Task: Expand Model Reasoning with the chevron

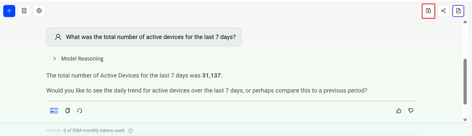Action: (x=54, y=58)
